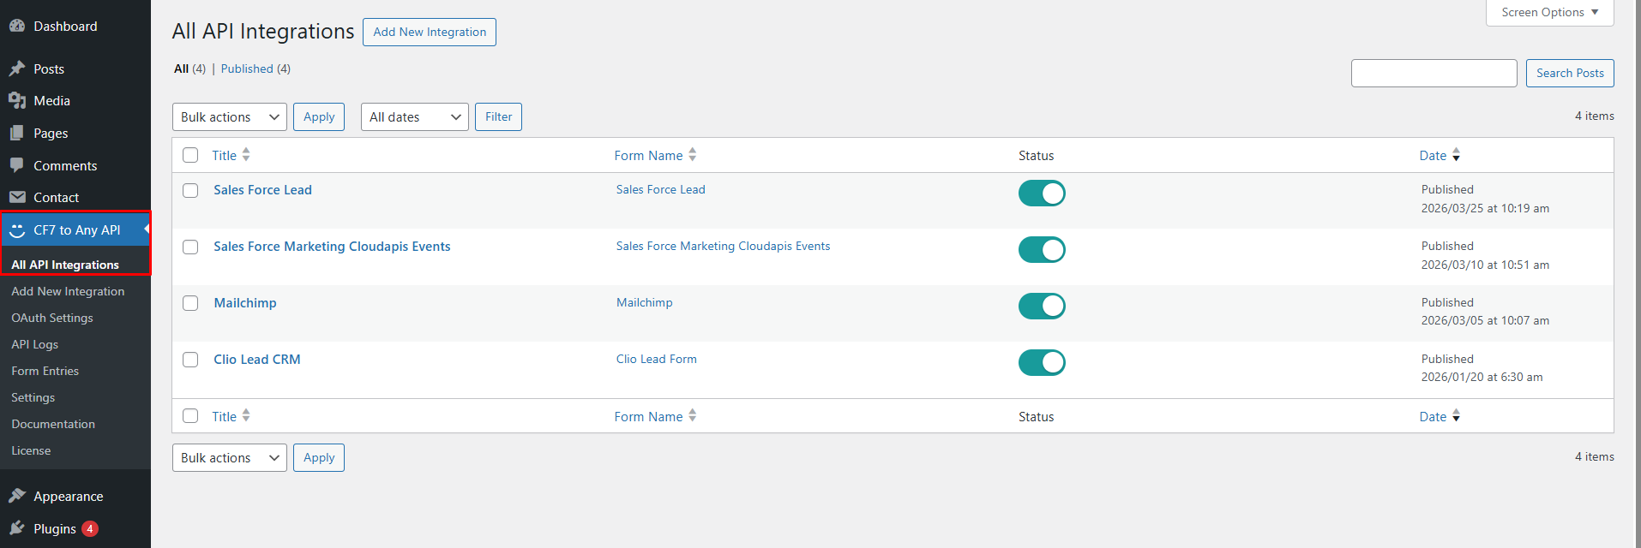The image size is (1641, 548).
Task: Sort by the Date column header
Action: (1433, 156)
